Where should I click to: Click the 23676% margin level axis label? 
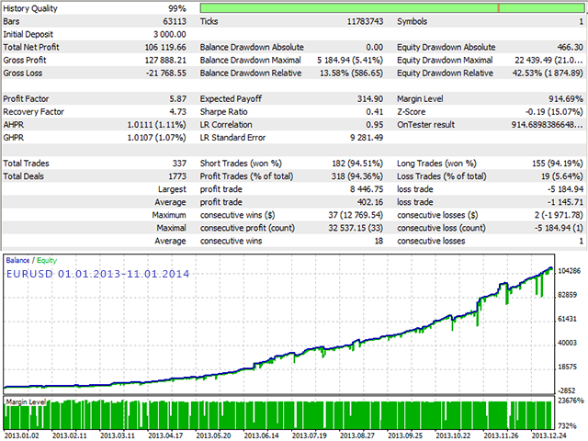(570, 401)
